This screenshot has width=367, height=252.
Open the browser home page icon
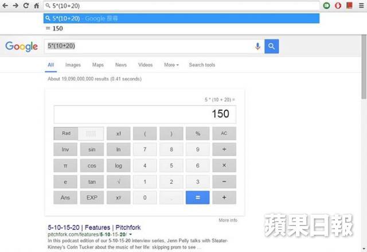click(37, 6)
